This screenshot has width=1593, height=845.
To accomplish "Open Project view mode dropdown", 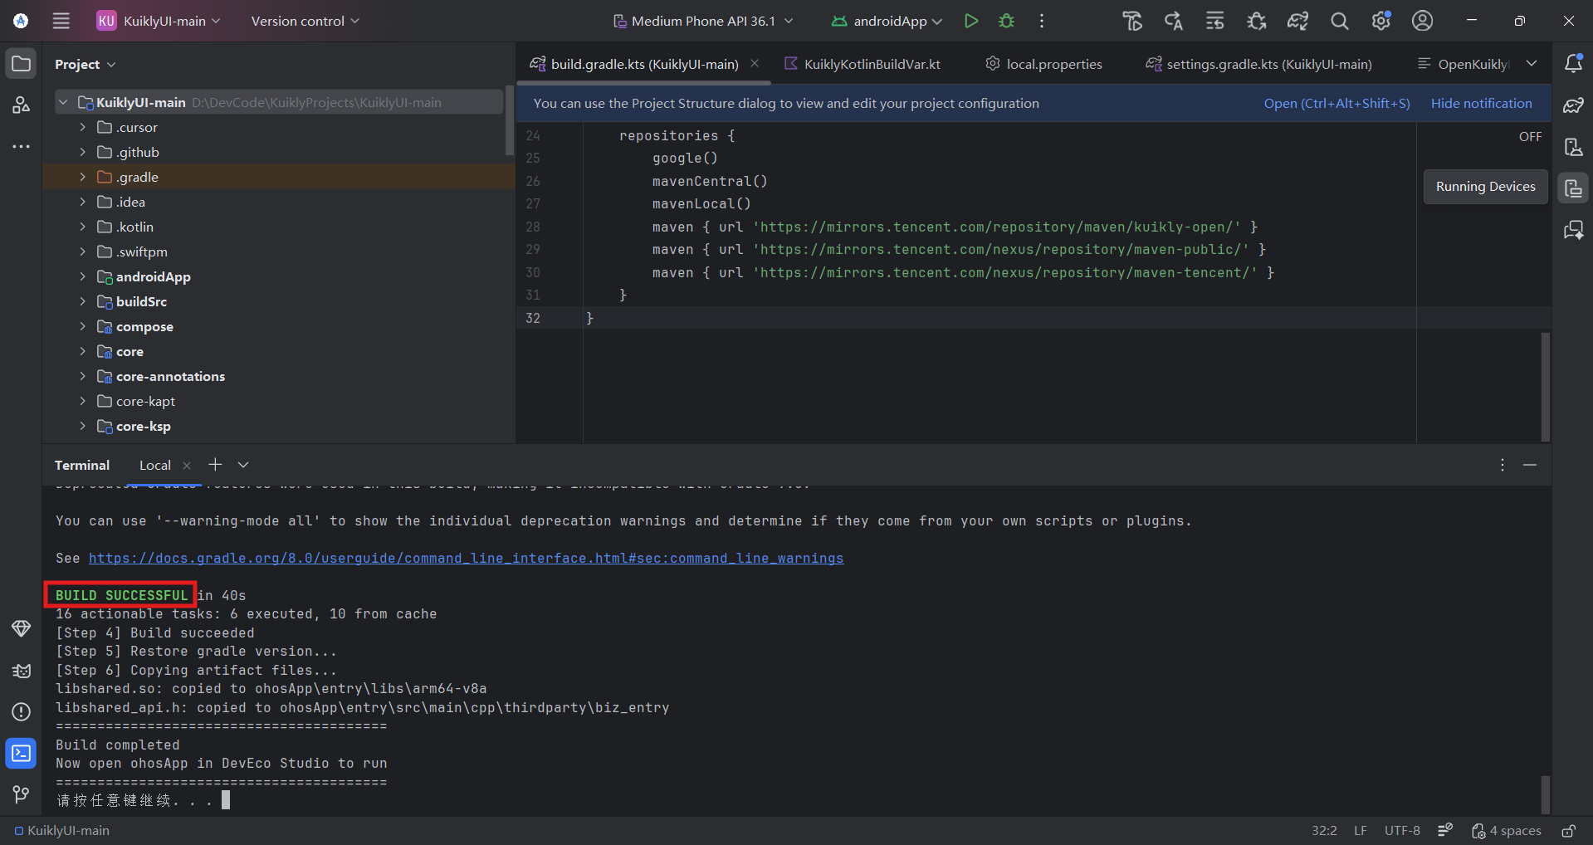I will (x=85, y=64).
